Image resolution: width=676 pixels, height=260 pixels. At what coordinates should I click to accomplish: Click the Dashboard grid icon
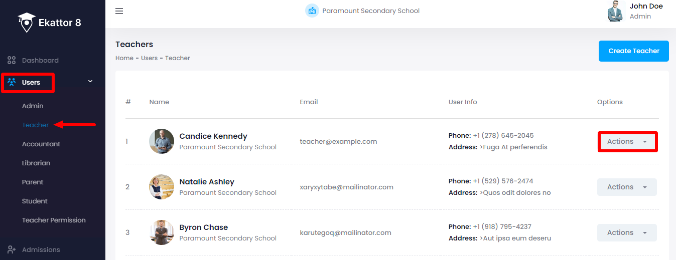[12, 61]
